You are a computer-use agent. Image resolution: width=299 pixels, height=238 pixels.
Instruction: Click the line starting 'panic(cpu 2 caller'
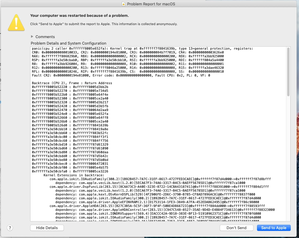(x=143, y=48)
